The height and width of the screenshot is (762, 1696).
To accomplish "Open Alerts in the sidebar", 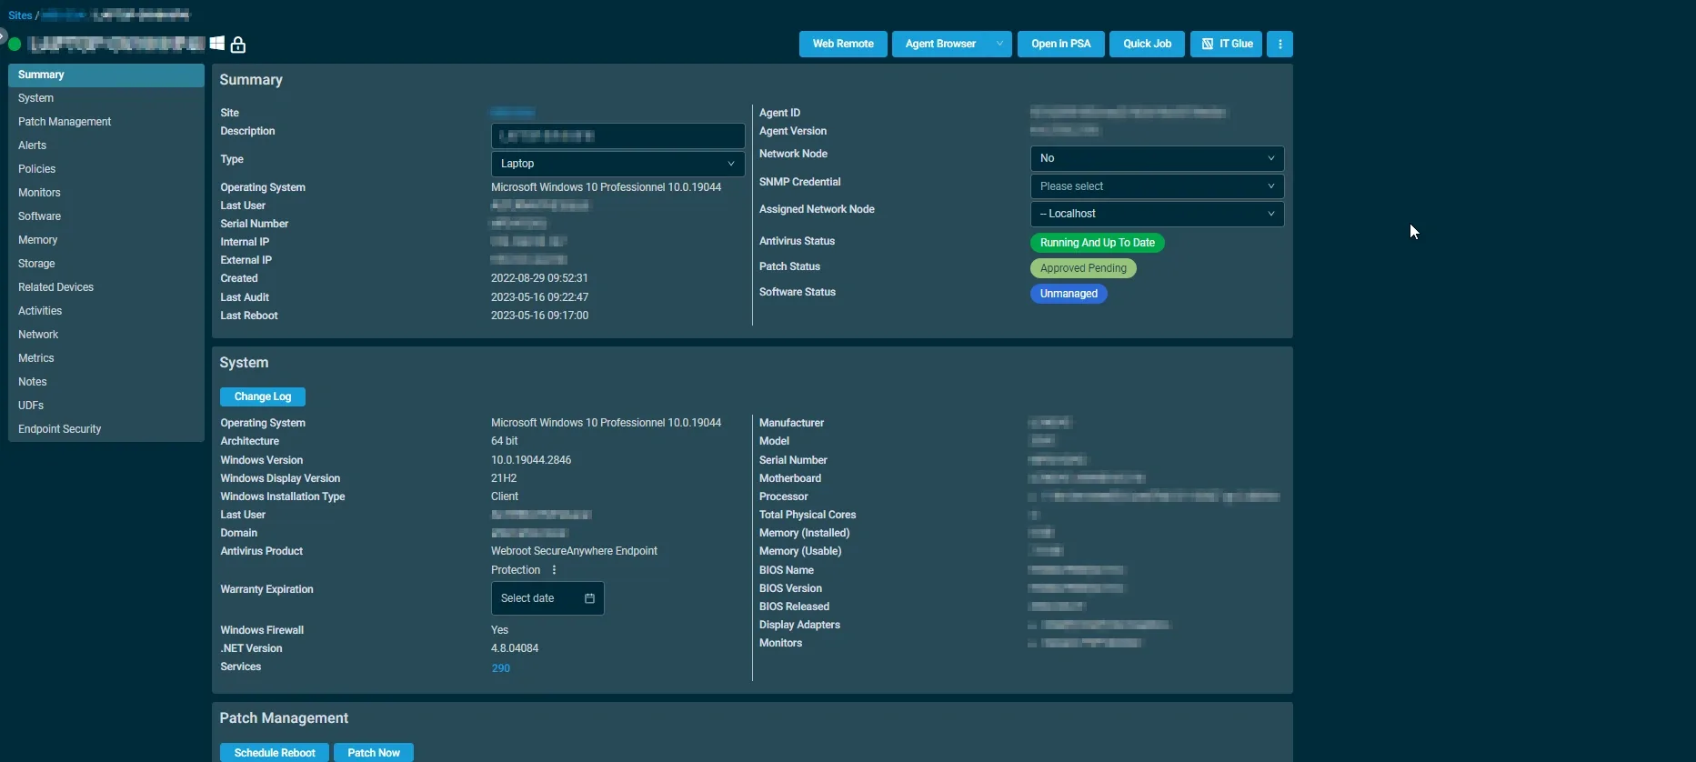I will [106, 145].
